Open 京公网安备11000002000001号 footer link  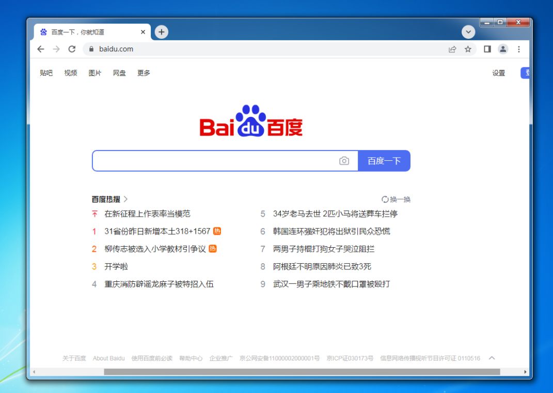click(x=280, y=358)
